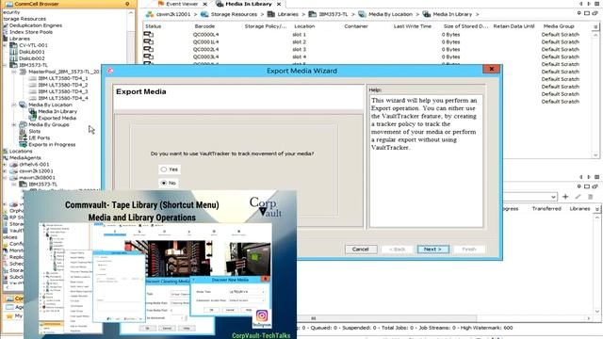Click the plus add icon in lower pane
This screenshot has width=603, height=339.
565,197
